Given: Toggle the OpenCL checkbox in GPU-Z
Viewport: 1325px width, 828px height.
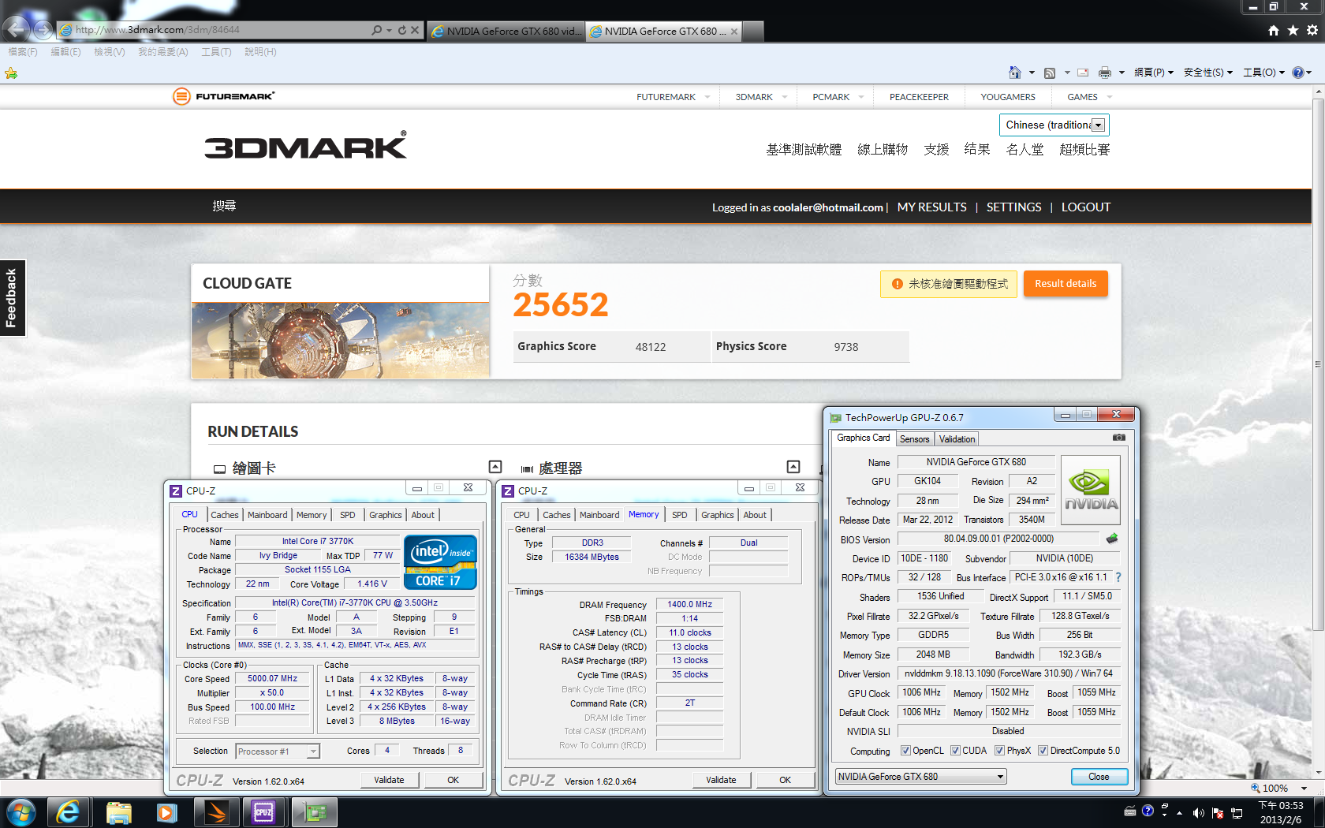Looking at the screenshot, I should point(905,751).
